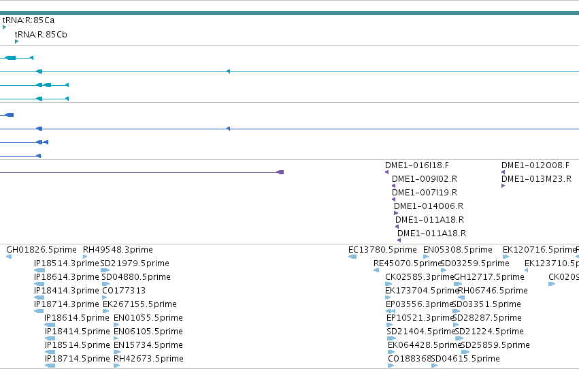Click the RE45070.5prime label

tap(408, 263)
